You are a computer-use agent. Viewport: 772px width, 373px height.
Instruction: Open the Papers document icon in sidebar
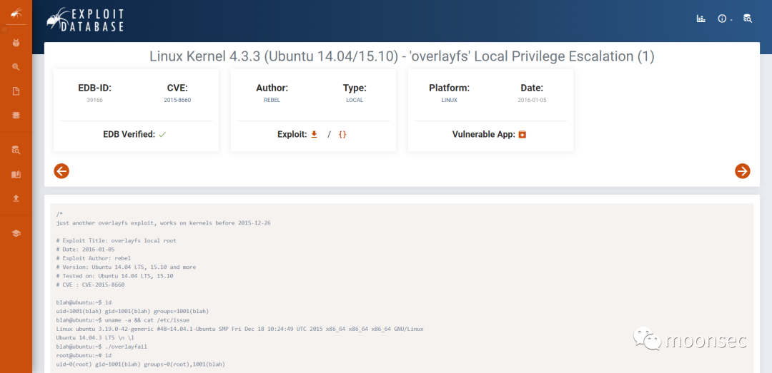16,91
